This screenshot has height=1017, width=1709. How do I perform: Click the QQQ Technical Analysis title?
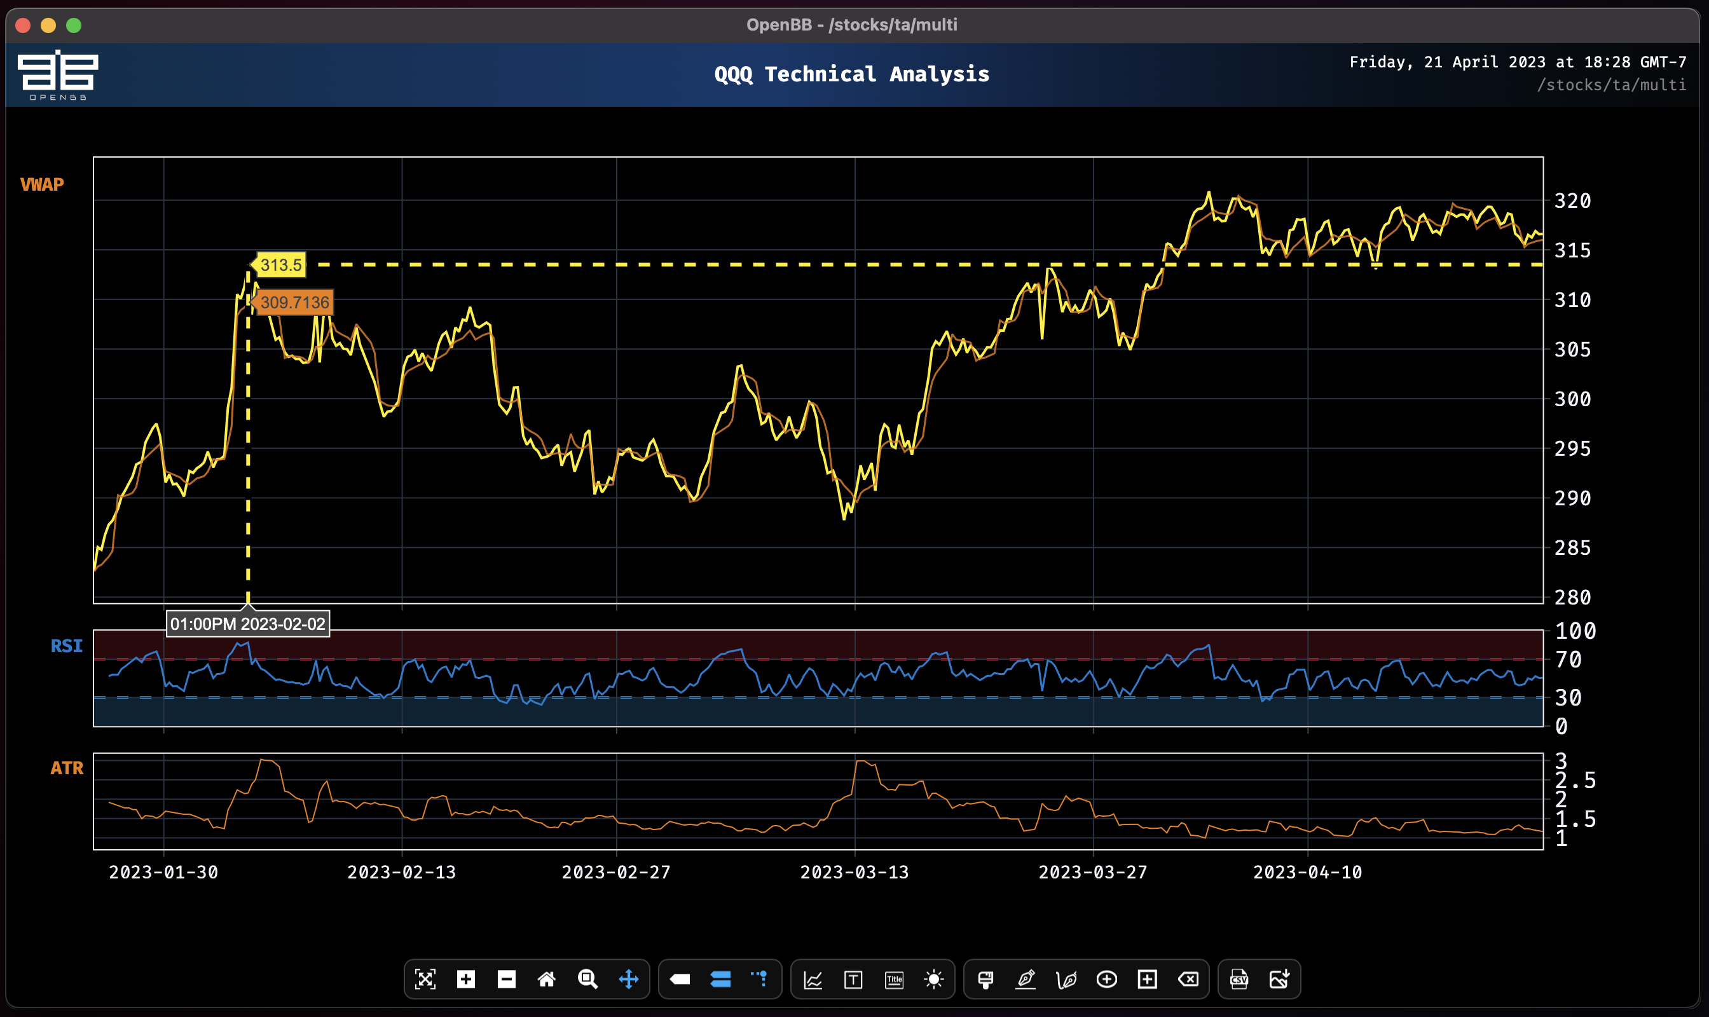852,74
